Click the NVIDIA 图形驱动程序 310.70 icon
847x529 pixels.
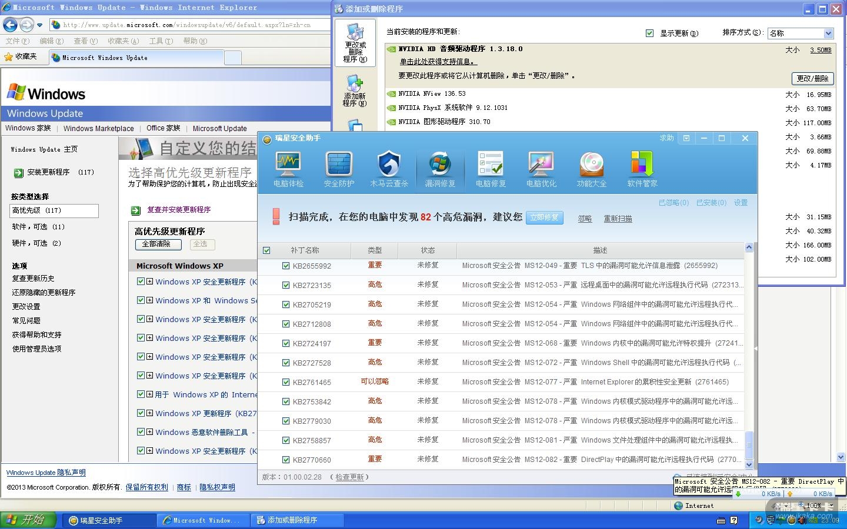point(391,122)
